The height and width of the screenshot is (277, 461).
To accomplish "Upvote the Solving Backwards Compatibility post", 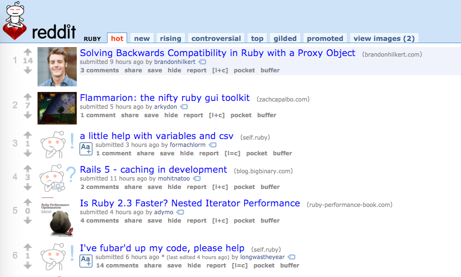I will pos(27,52).
